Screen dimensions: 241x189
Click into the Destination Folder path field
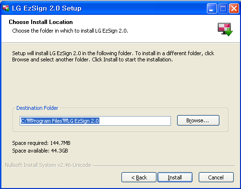coord(95,121)
